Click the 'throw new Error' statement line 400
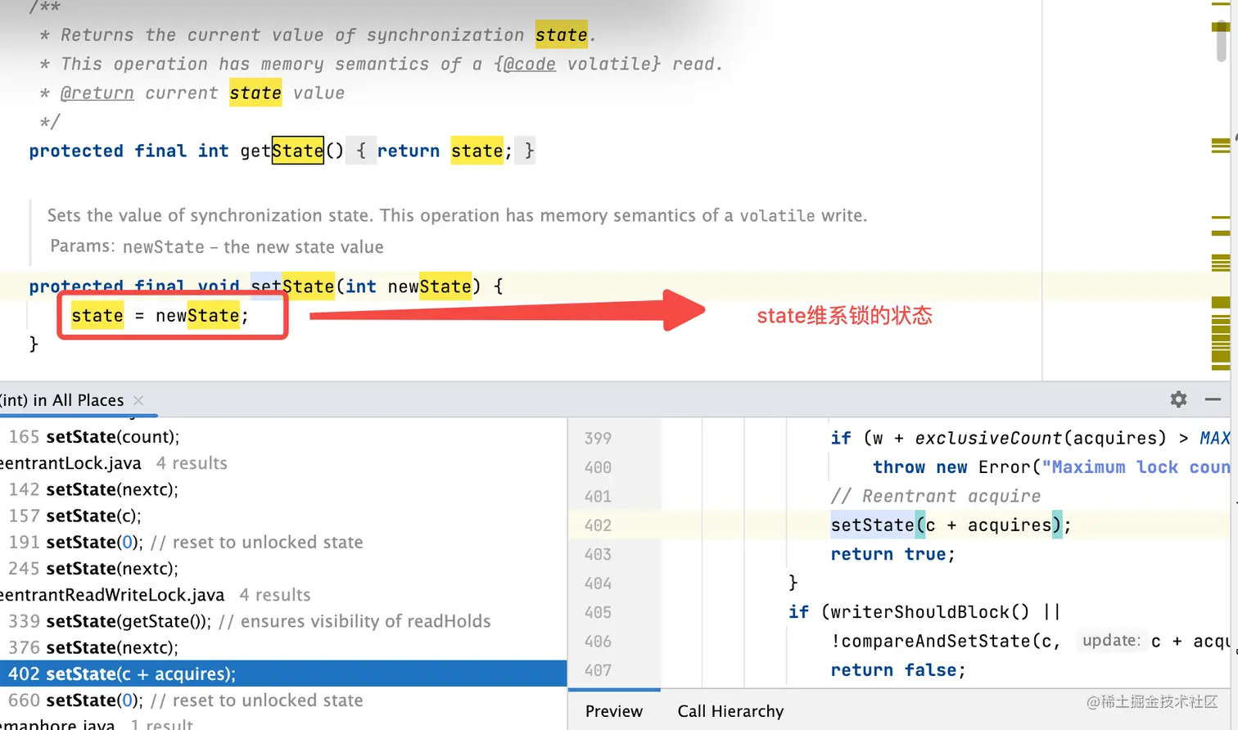 [1050, 467]
